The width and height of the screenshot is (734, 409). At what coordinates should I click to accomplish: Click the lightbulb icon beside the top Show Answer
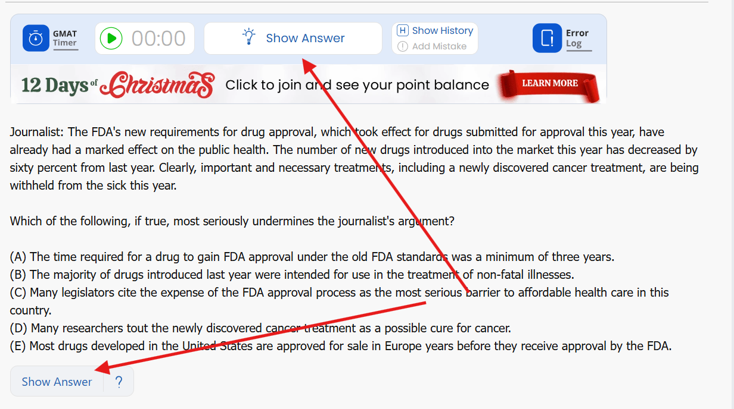[249, 37]
